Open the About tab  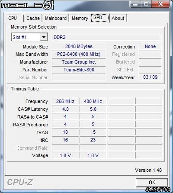118,18
